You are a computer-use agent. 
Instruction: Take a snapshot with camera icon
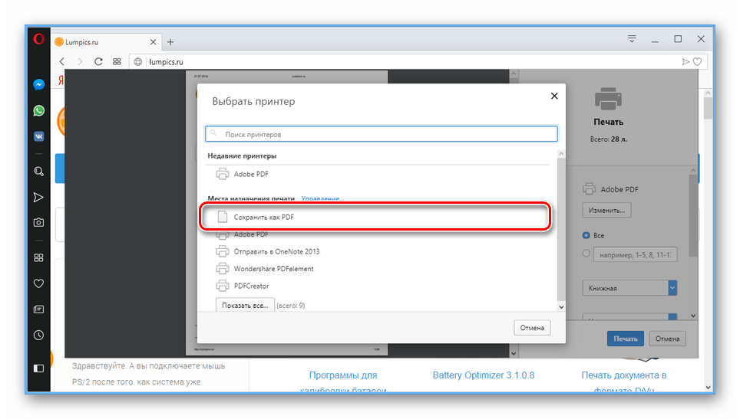[38, 222]
